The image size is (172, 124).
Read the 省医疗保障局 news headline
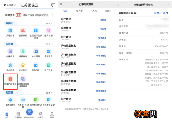coord(37,15)
